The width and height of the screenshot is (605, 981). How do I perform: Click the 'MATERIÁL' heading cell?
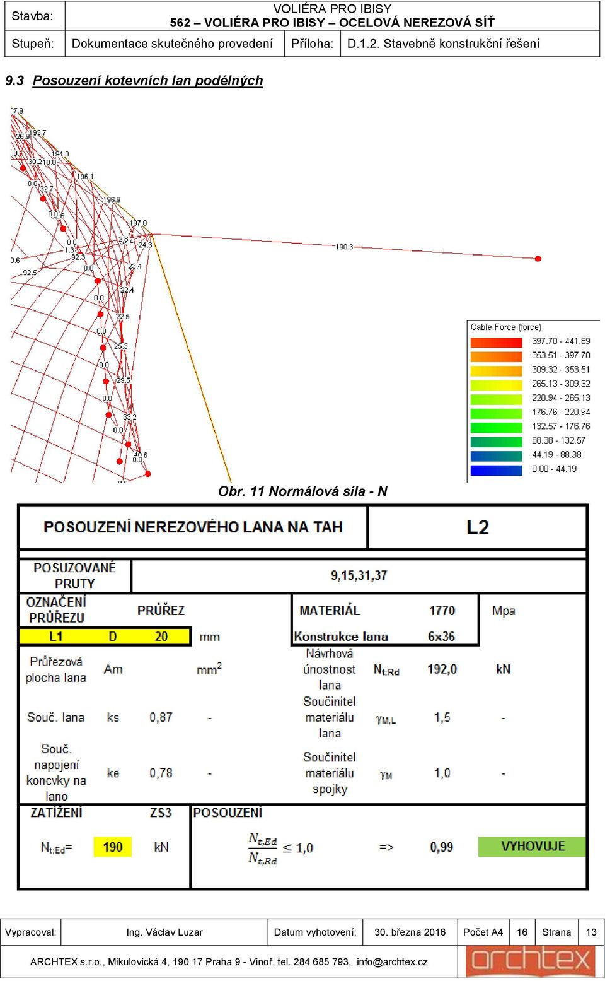(330, 611)
